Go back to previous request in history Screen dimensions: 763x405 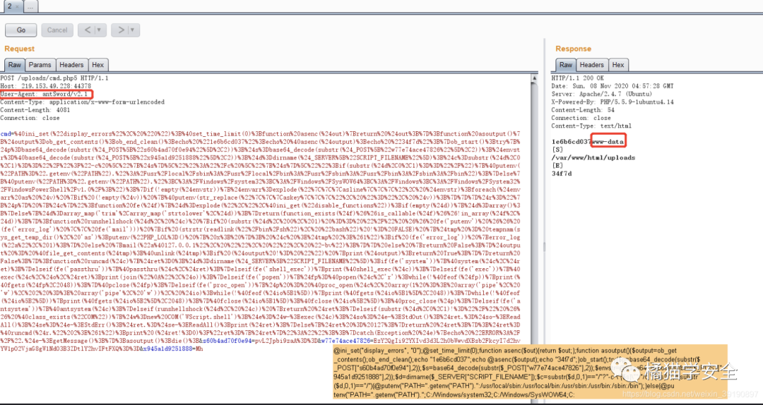tap(88, 30)
